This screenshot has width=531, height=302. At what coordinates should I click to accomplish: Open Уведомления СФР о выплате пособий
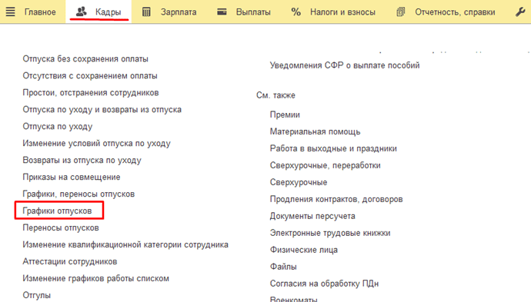pos(345,65)
